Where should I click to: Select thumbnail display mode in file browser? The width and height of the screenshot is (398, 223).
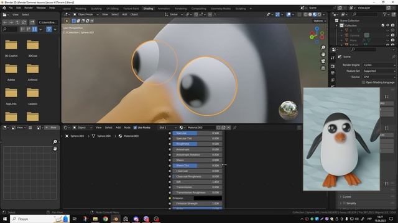35,29
